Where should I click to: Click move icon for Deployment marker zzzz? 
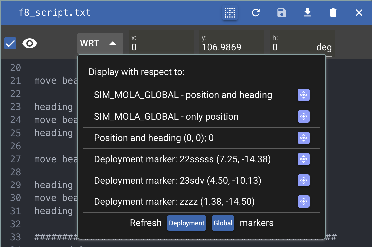click(x=303, y=202)
